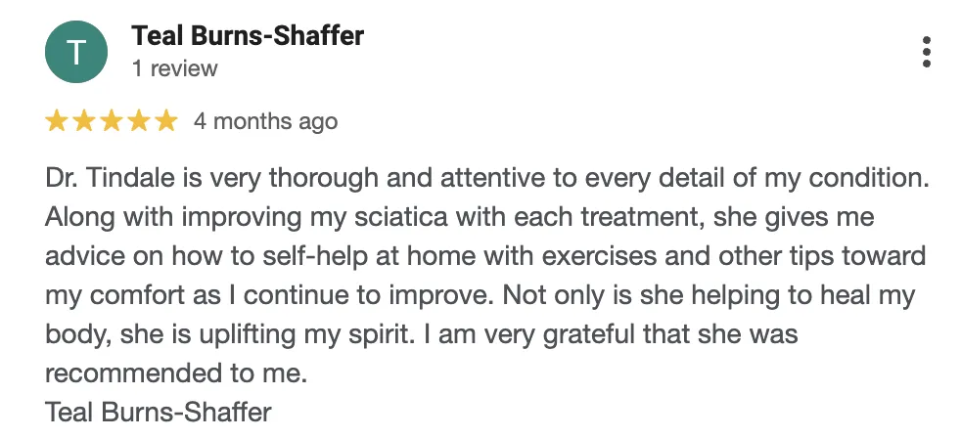Screen dimensions: 961x438
Task: Click the "recommended to me." closing line
Action: click(x=176, y=373)
